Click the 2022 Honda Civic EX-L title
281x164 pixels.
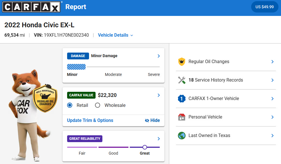(39, 25)
